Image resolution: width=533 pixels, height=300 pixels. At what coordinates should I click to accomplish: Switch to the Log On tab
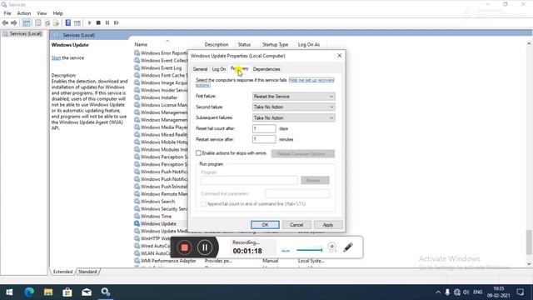click(218, 69)
